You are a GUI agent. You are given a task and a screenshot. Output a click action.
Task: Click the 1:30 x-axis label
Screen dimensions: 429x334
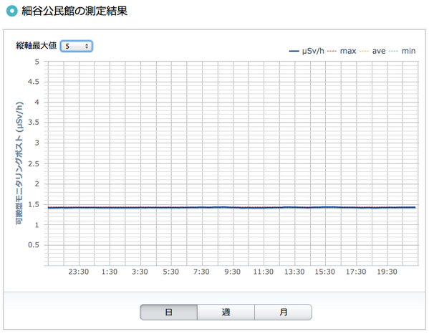(x=110, y=272)
